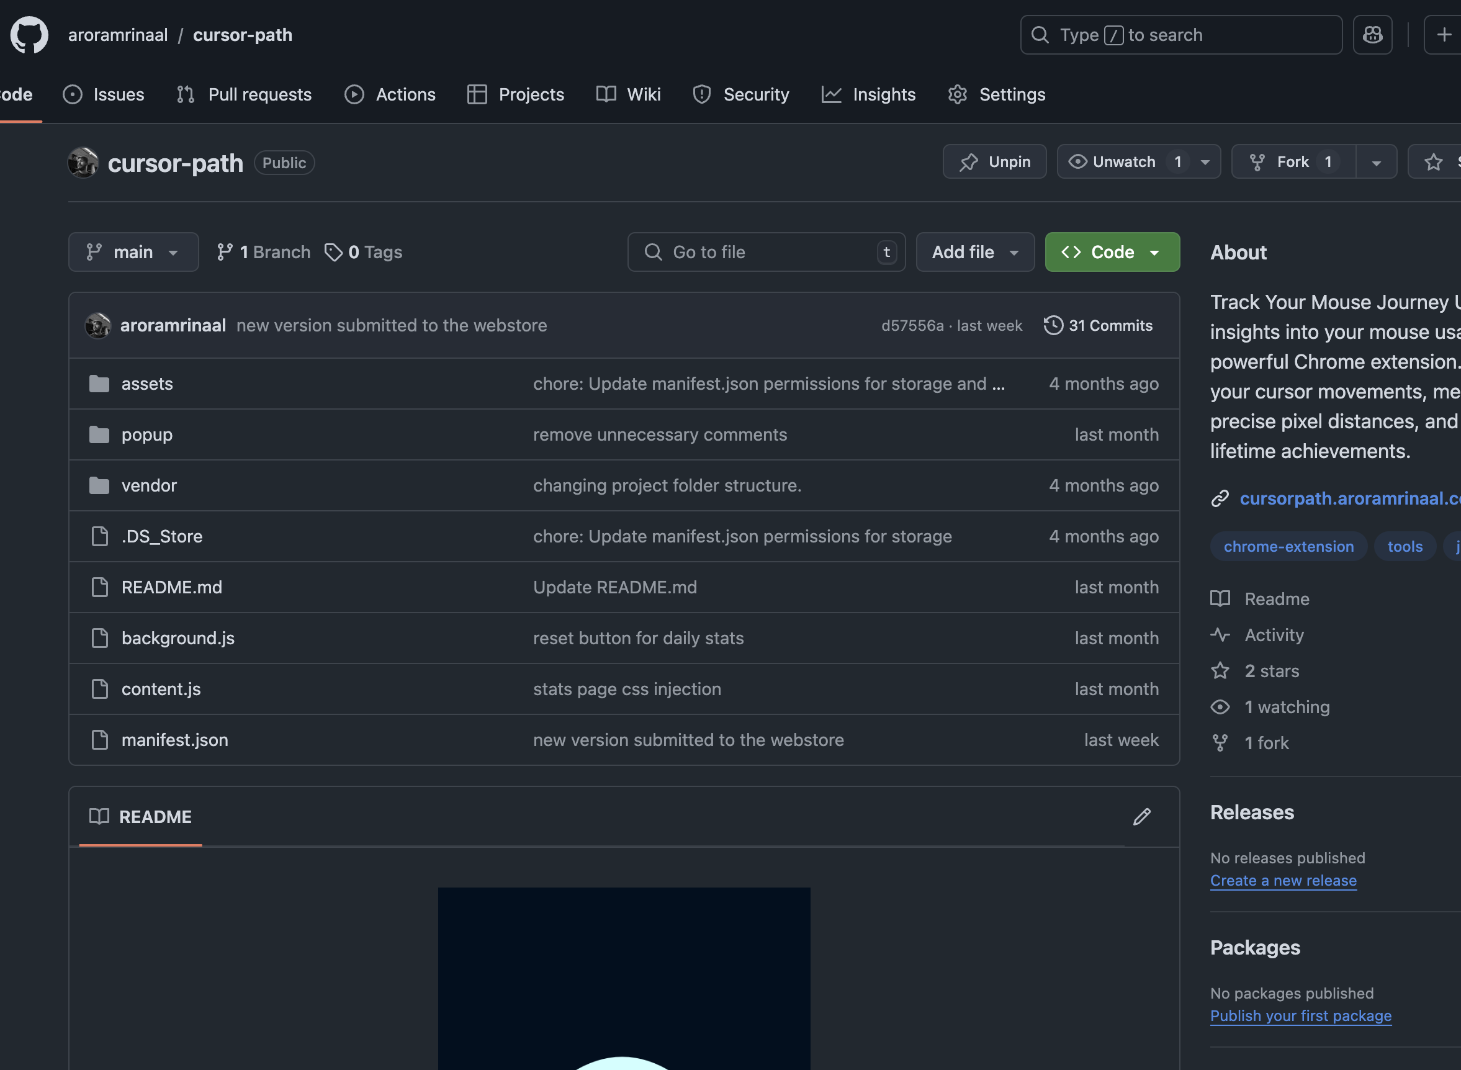Unpin the cursor-path repository

[x=995, y=162]
